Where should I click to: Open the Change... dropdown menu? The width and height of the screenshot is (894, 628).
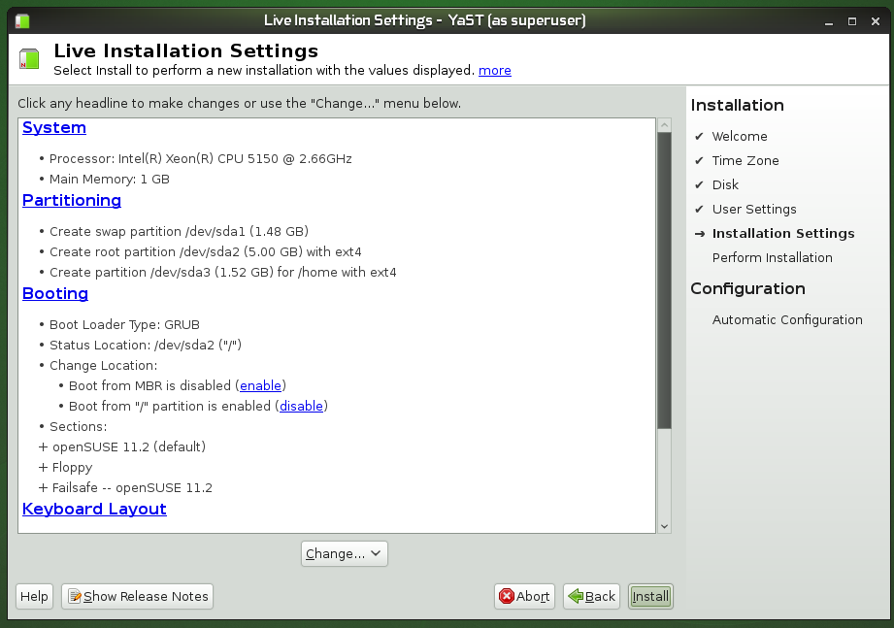click(x=345, y=554)
